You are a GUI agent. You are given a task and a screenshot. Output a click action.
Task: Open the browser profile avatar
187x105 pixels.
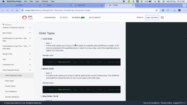pos(179,10)
